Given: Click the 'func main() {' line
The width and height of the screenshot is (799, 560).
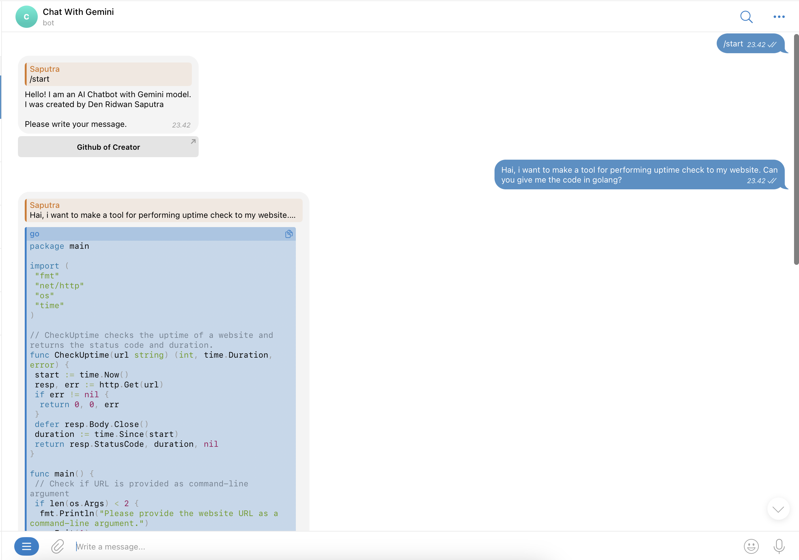Looking at the screenshot, I should coord(62,474).
